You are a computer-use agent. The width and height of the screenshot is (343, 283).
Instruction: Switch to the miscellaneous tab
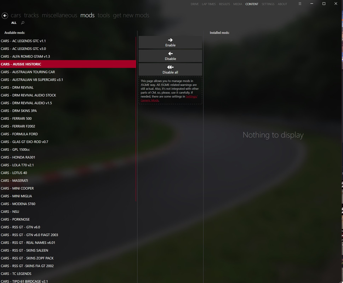pyautogui.click(x=59, y=15)
